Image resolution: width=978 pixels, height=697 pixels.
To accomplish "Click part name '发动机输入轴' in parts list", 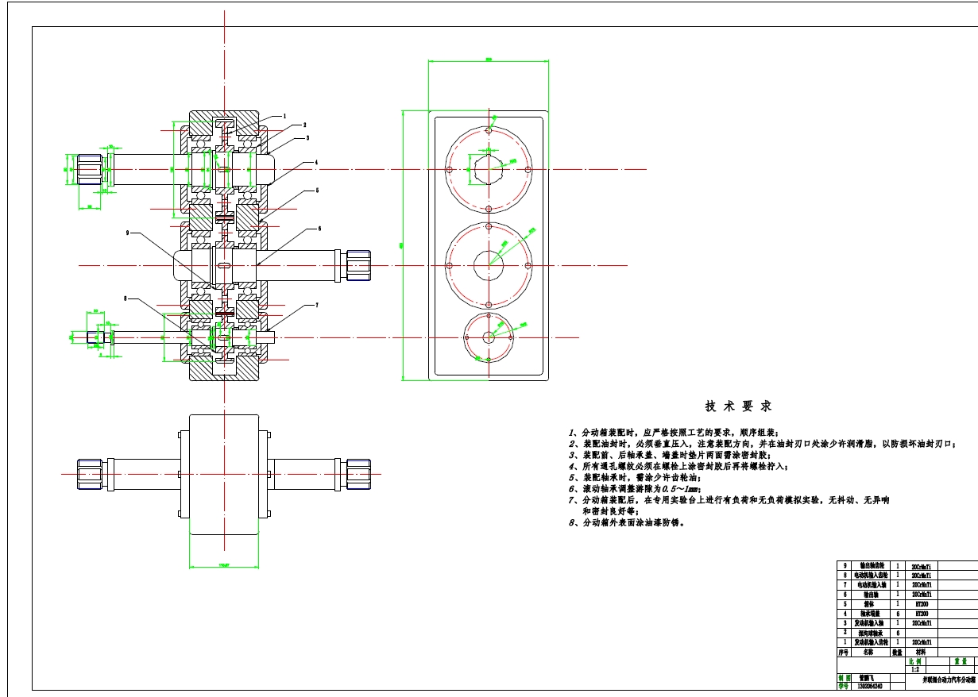I will click(x=869, y=623).
